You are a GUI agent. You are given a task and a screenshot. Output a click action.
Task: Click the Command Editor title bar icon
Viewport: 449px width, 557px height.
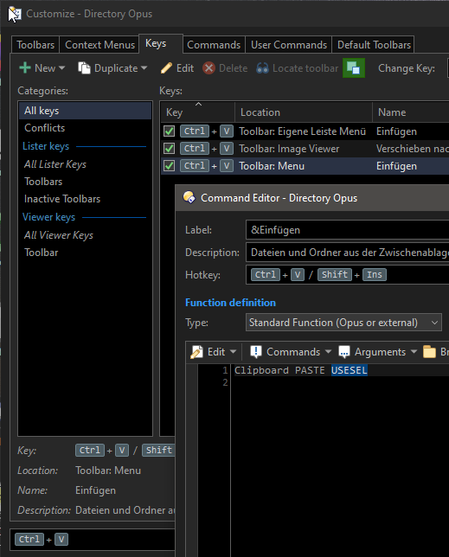tap(189, 197)
